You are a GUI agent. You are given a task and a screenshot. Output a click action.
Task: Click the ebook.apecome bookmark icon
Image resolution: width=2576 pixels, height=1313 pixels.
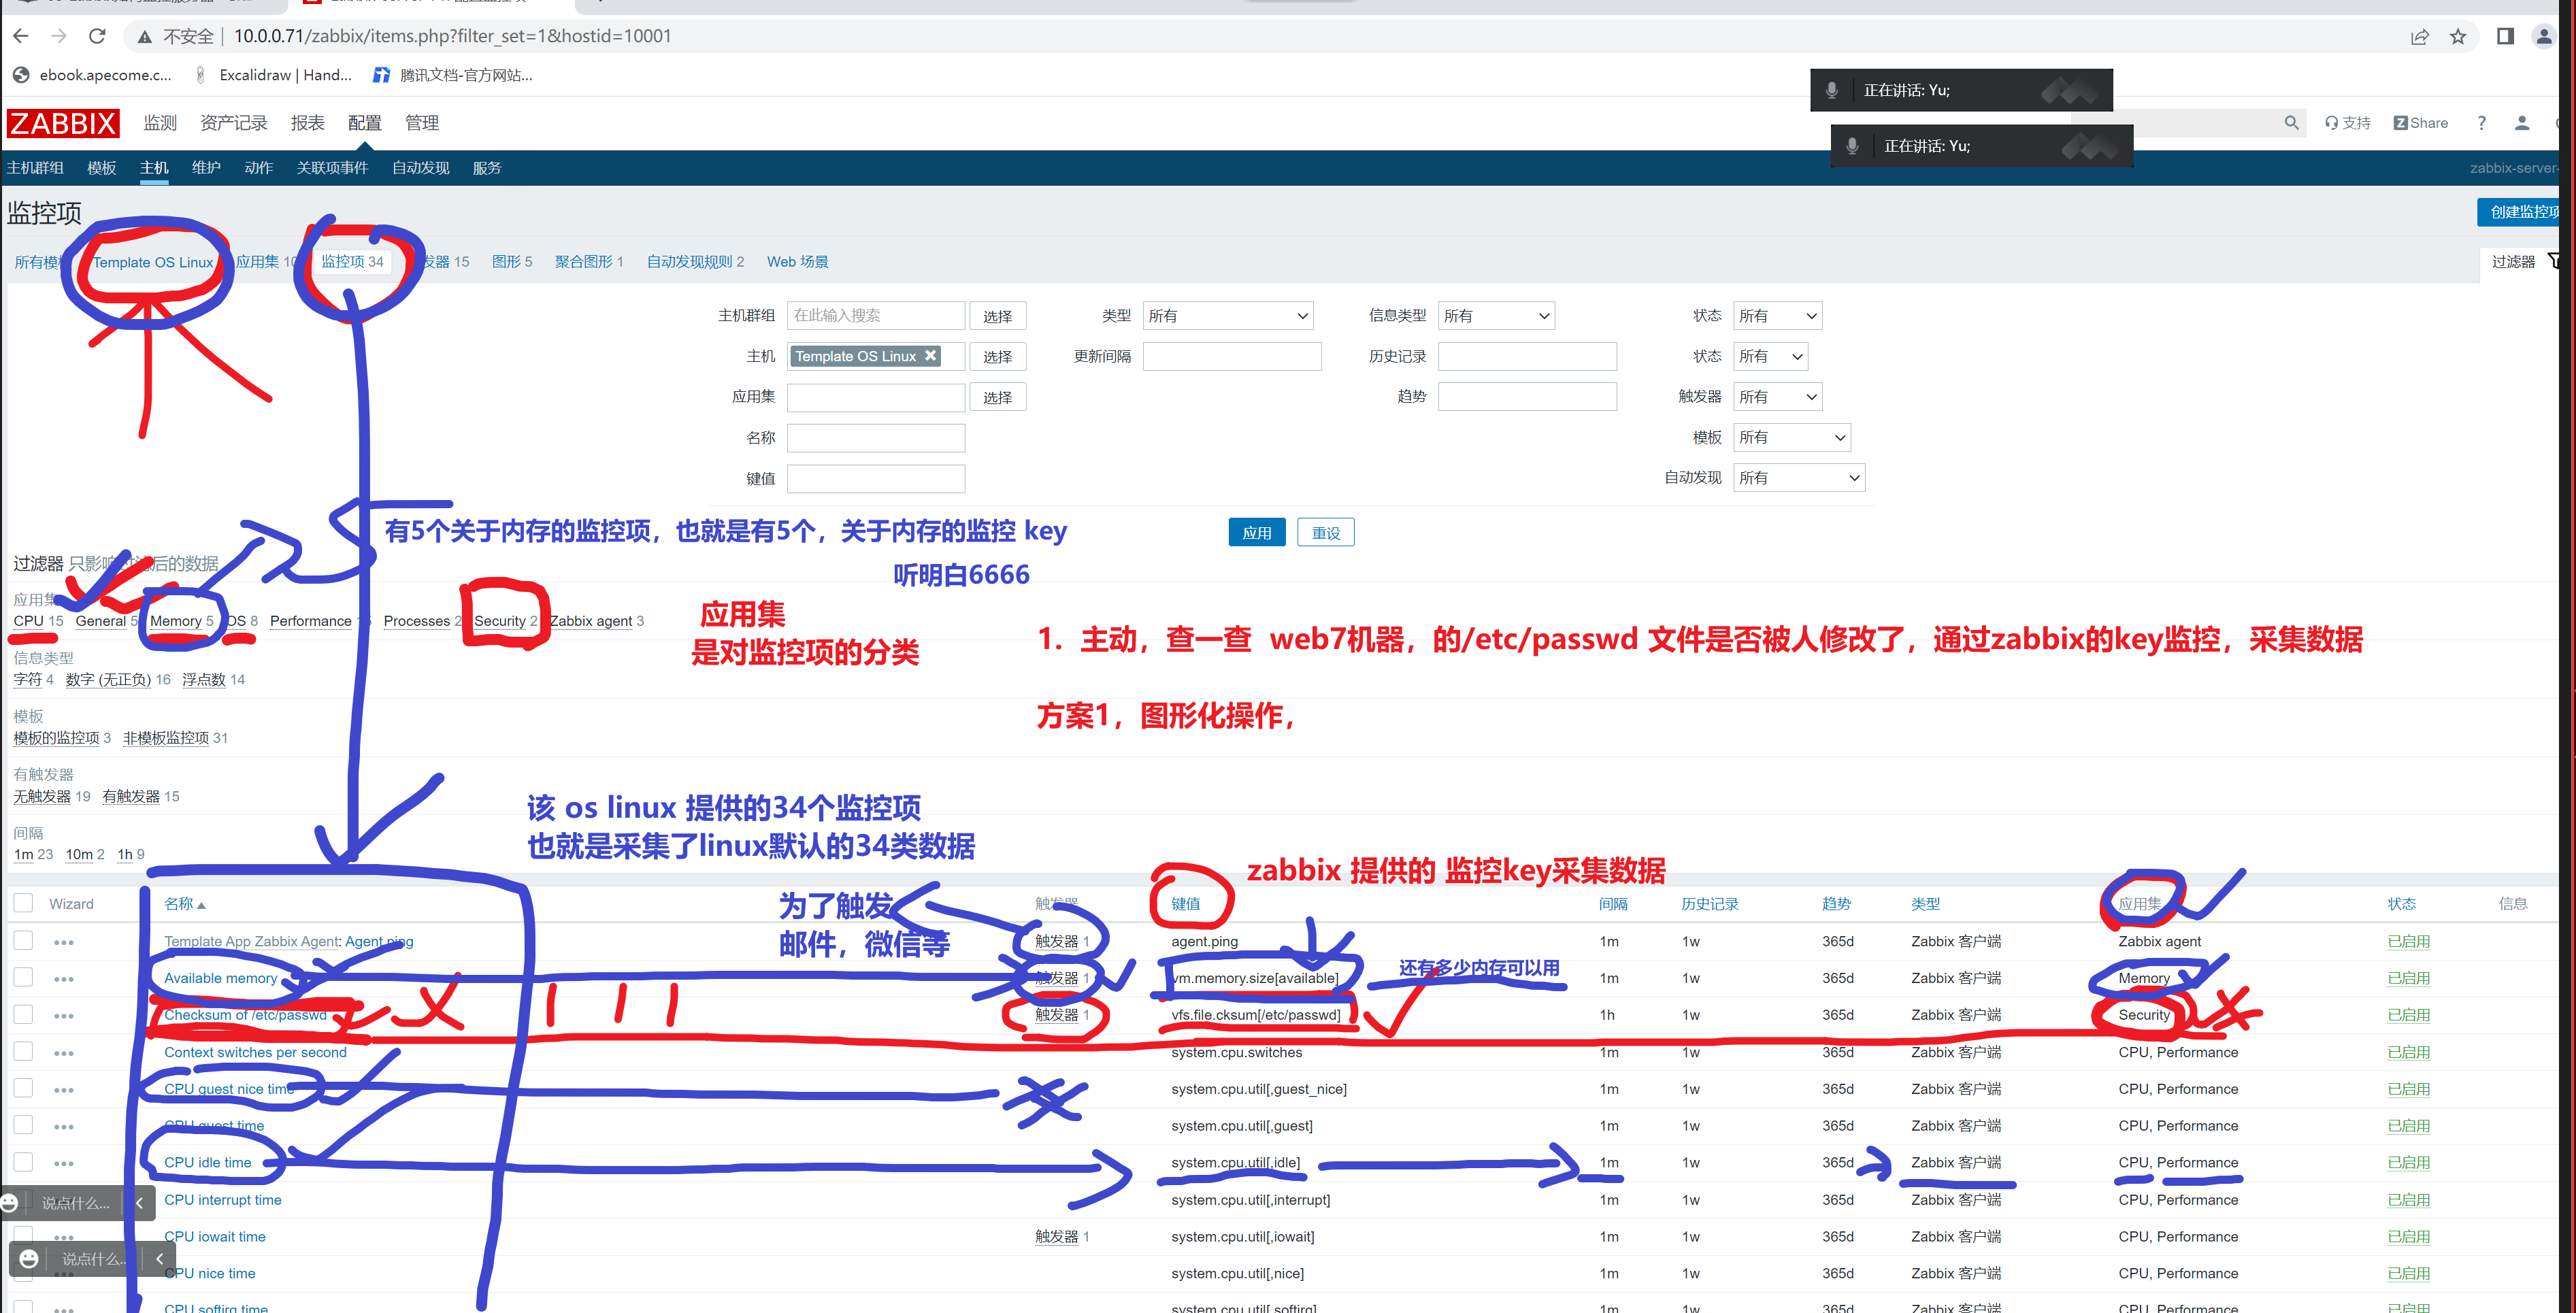pos(21,75)
